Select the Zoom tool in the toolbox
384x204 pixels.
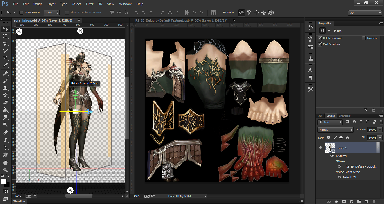tap(5, 170)
